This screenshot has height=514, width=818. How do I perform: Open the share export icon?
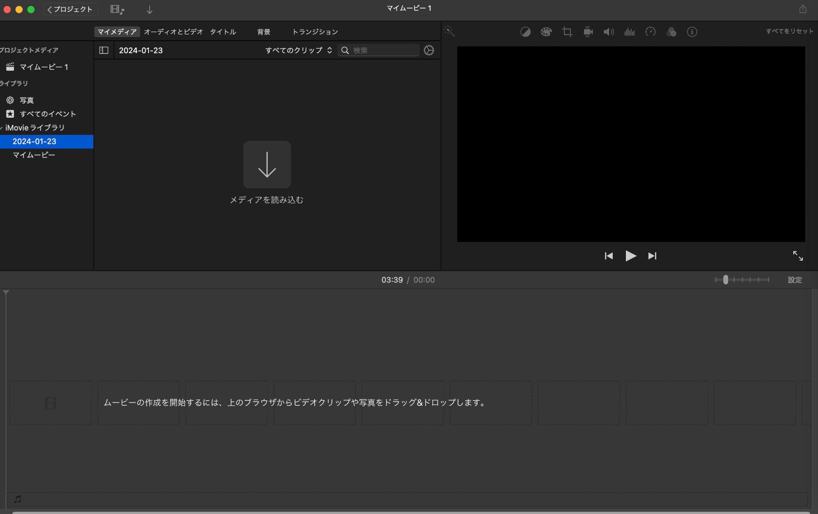[x=803, y=9]
